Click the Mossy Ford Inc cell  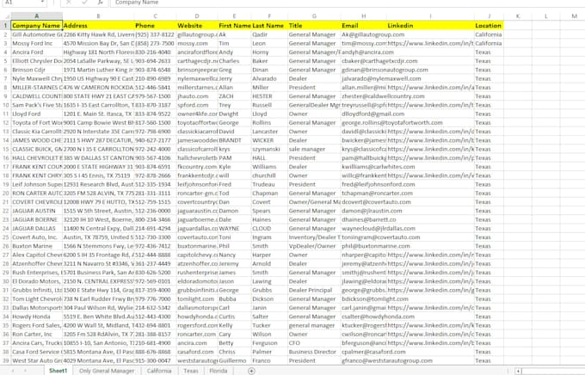coord(36,43)
